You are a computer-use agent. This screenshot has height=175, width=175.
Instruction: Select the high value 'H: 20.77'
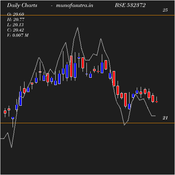click(16, 20)
